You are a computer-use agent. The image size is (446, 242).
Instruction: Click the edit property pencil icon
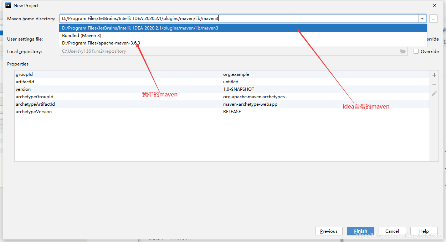click(x=434, y=94)
